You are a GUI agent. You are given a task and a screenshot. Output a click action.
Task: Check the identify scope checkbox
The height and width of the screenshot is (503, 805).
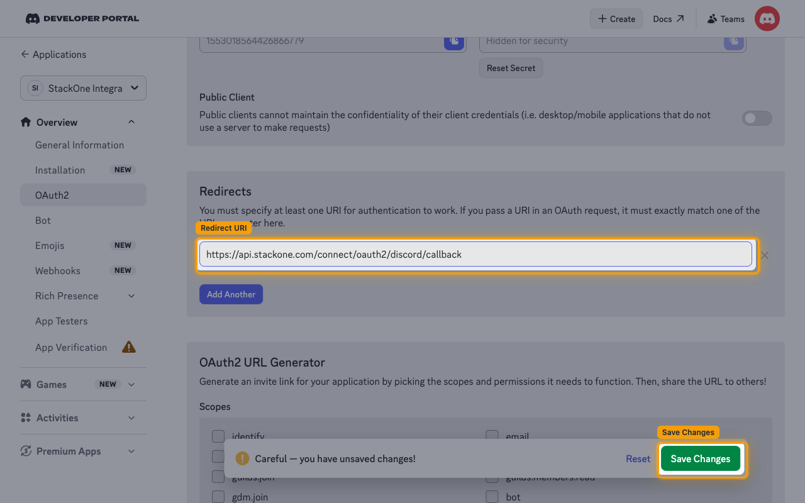point(218,436)
